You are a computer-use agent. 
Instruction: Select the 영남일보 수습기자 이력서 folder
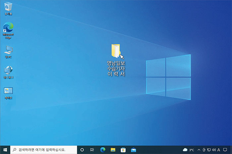point(116,60)
